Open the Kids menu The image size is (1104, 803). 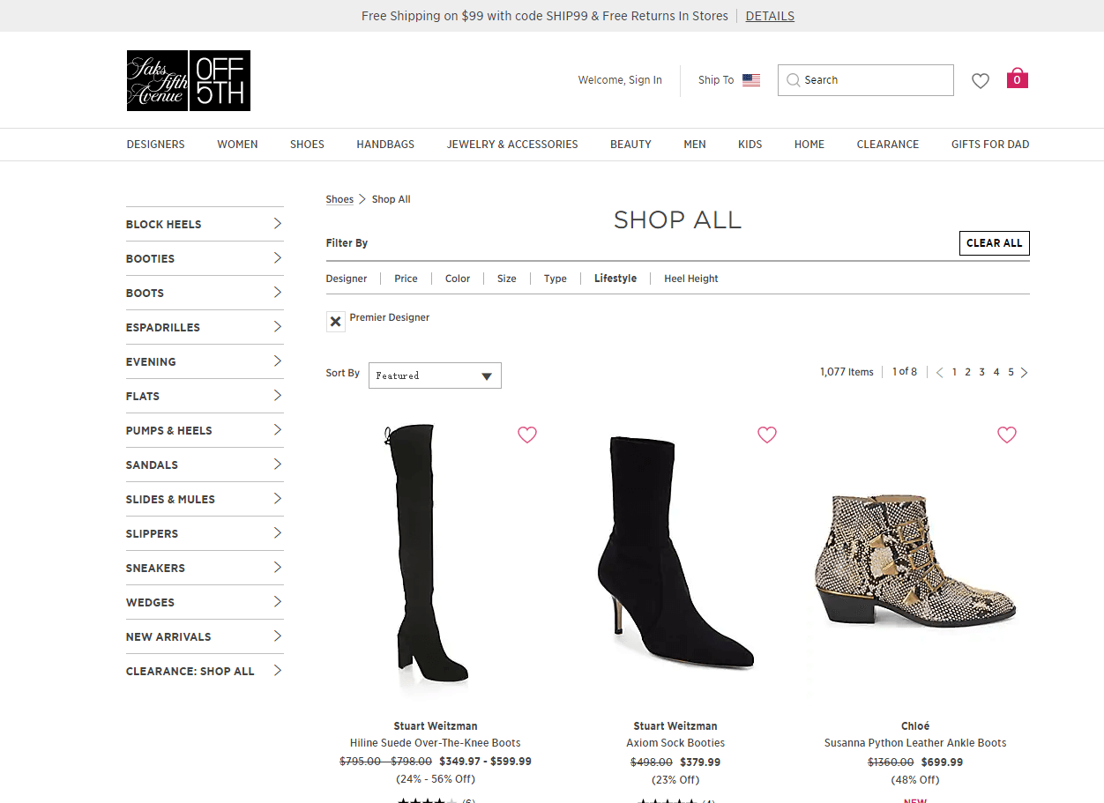pos(750,145)
